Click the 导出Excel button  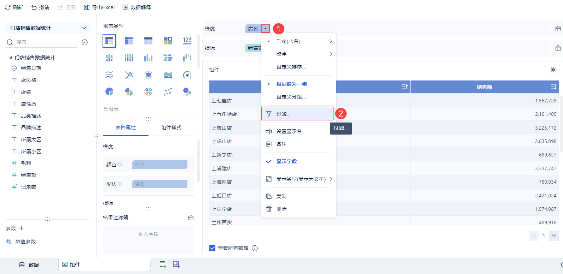click(x=99, y=7)
